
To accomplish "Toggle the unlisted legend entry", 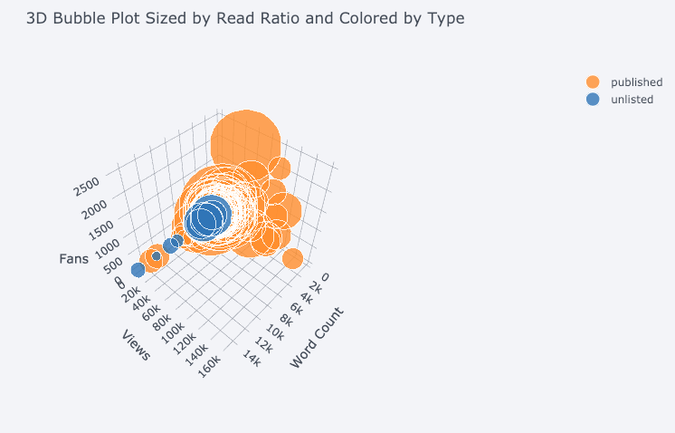I will (x=632, y=100).
